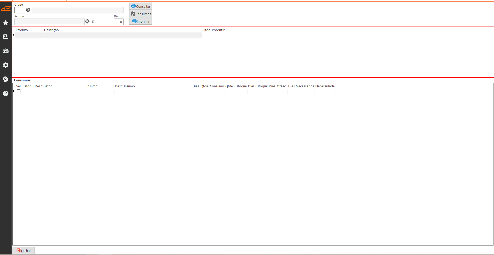The width and height of the screenshot is (494, 255).
Task: Click the Consultar button
Action: (x=141, y=6)
